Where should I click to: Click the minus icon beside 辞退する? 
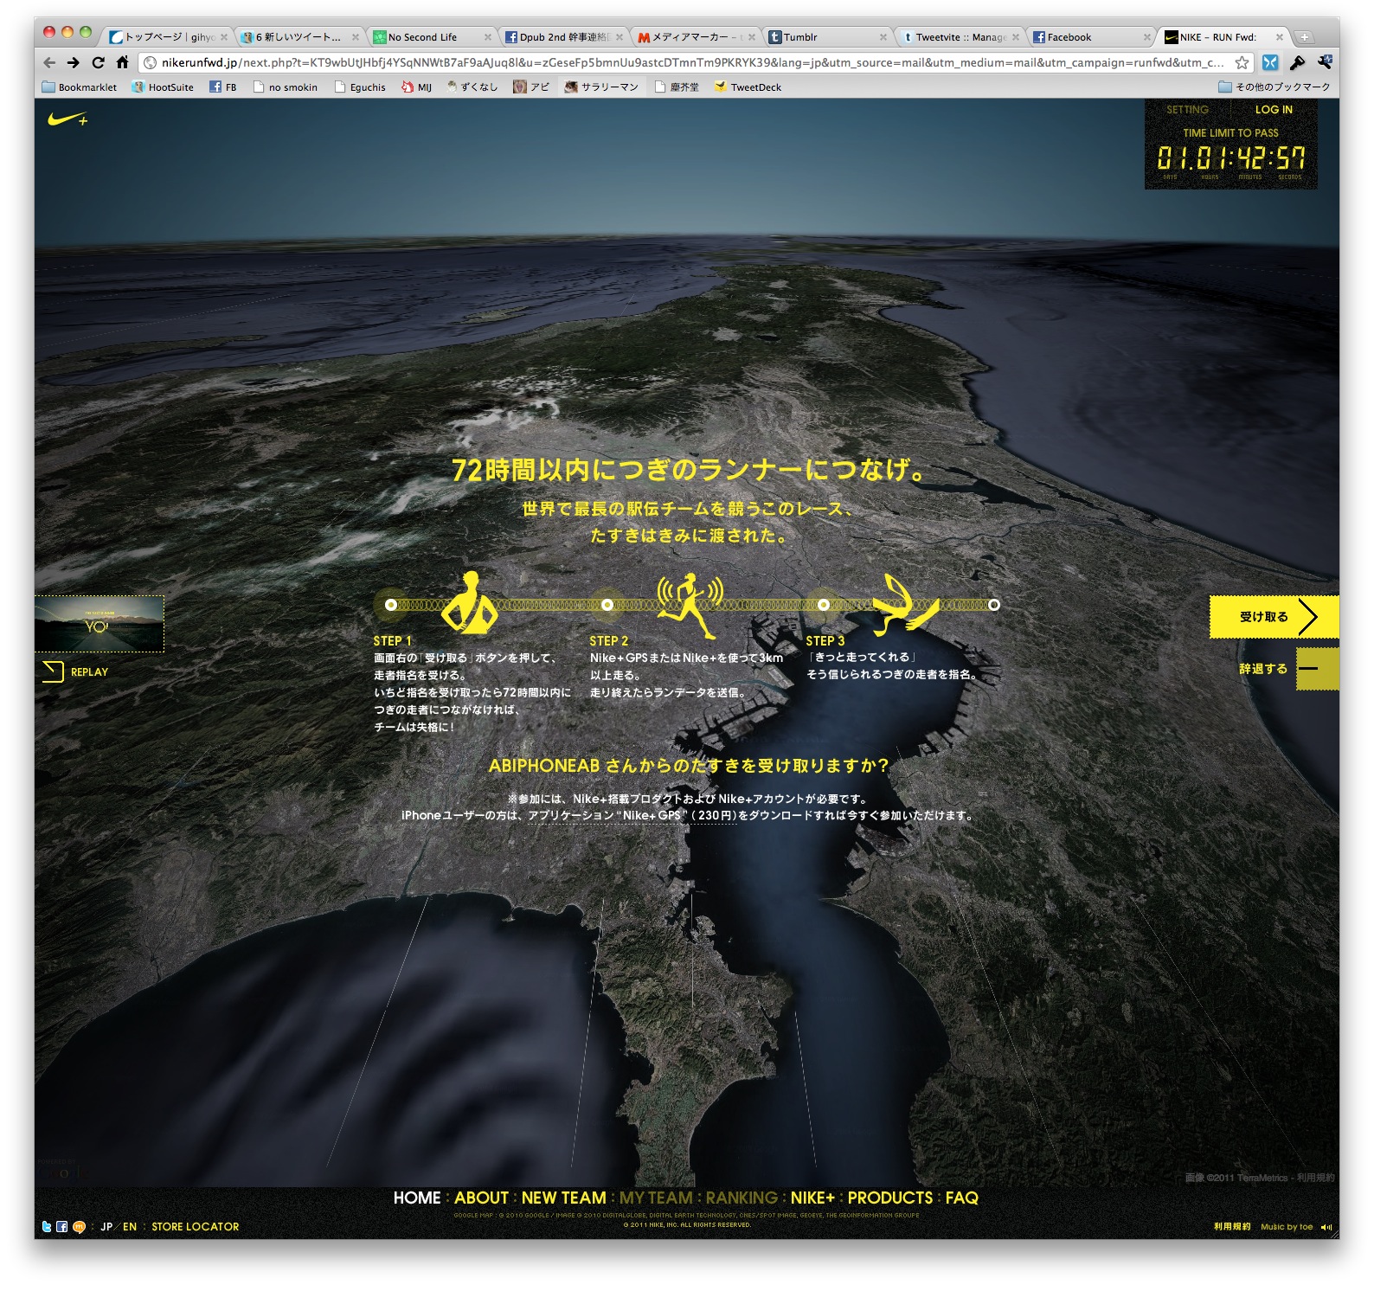(x=1317, y=669)
